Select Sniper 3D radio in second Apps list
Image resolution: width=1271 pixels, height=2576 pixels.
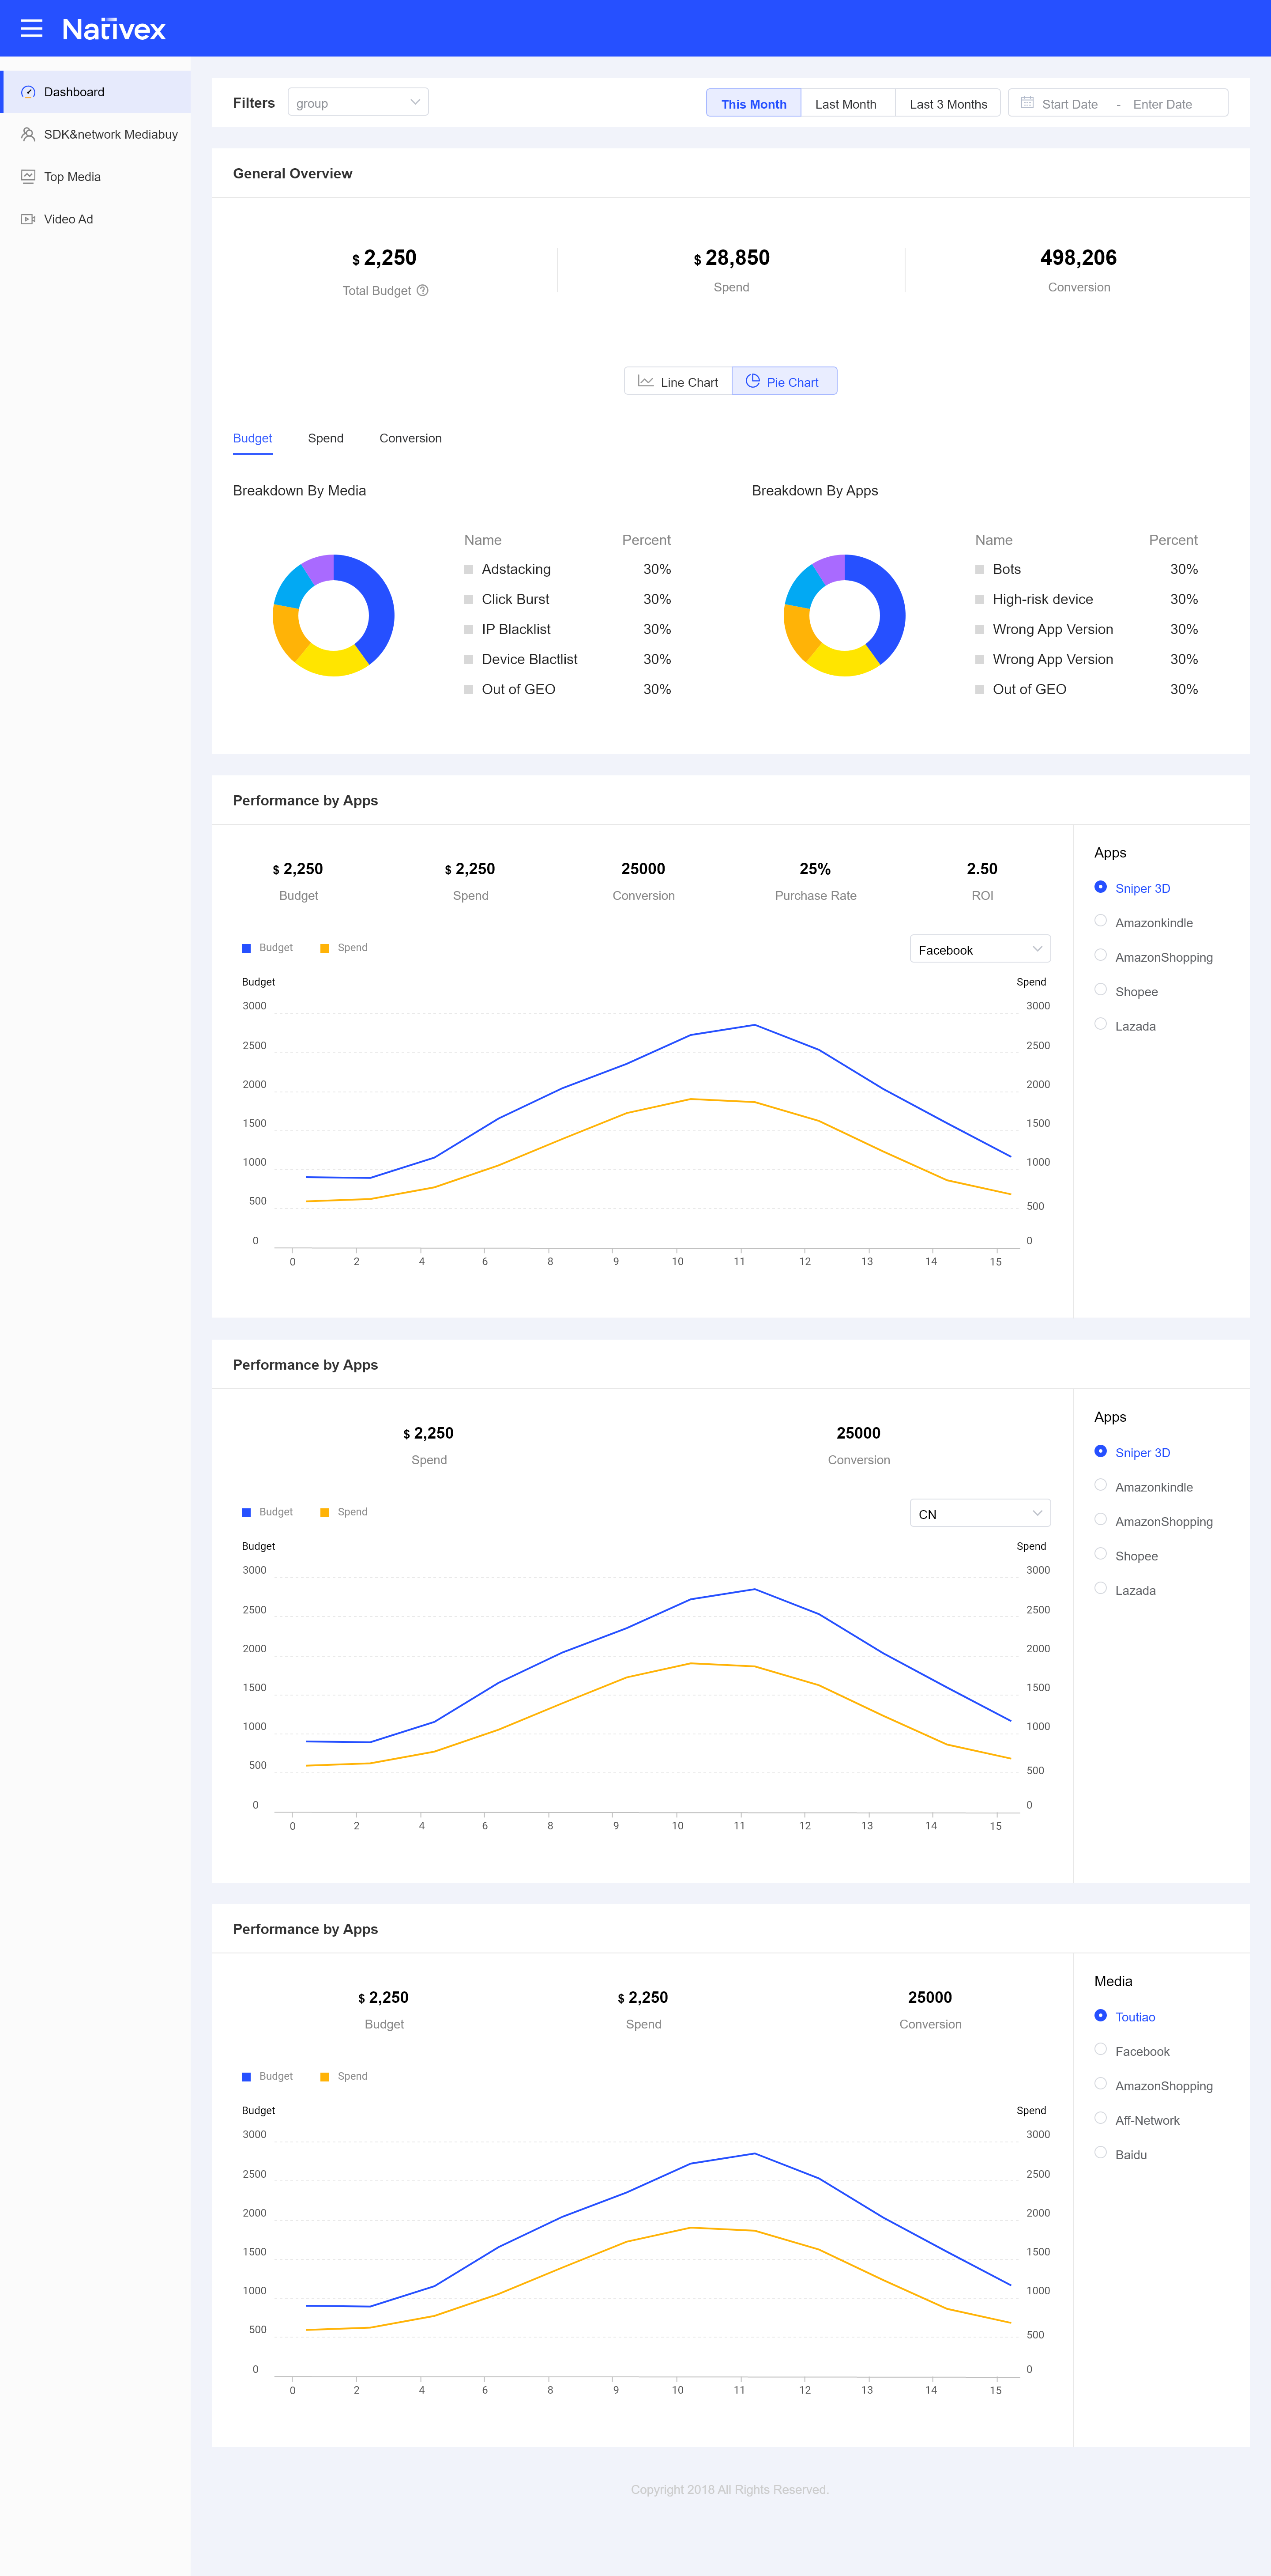coord(1100,1451)
